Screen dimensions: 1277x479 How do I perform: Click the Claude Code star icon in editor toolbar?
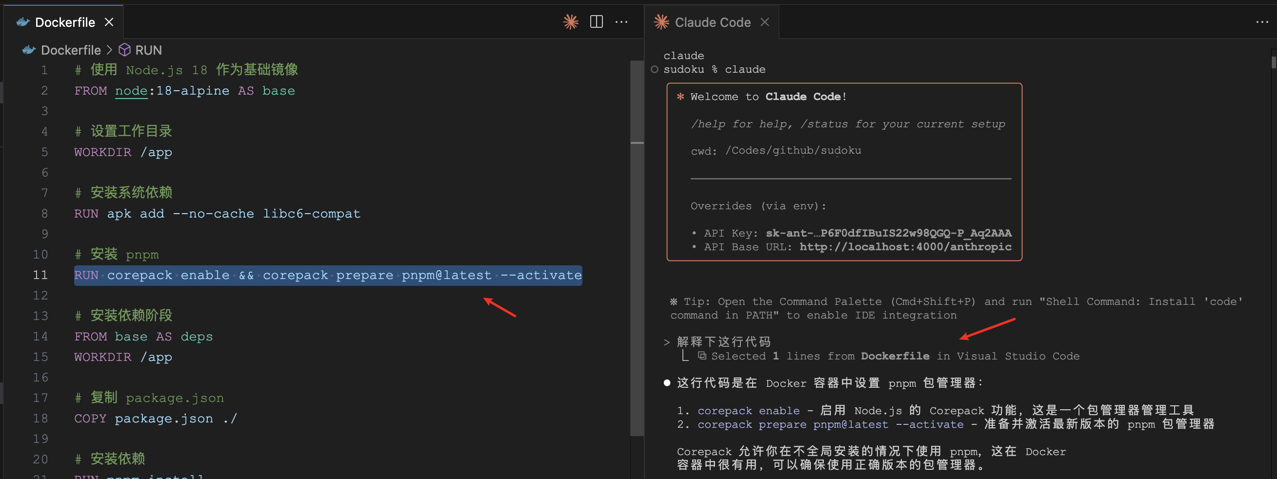coord(571,22)
